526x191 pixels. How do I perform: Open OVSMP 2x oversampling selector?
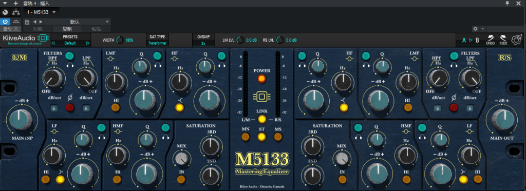(203, 40)
